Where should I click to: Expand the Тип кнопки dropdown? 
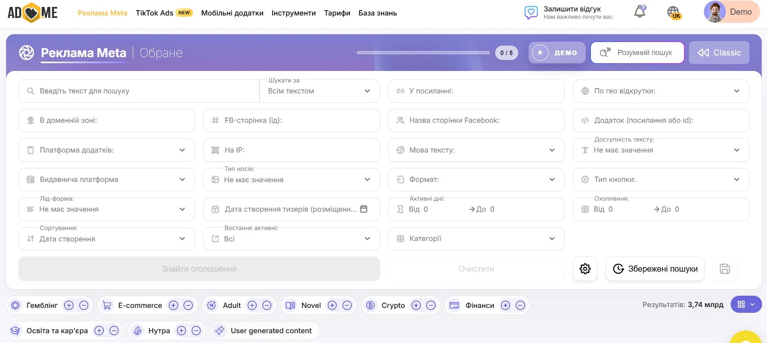661,179
